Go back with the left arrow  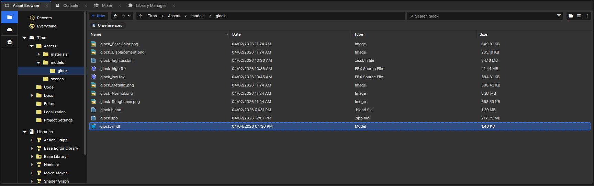point(115,16)
